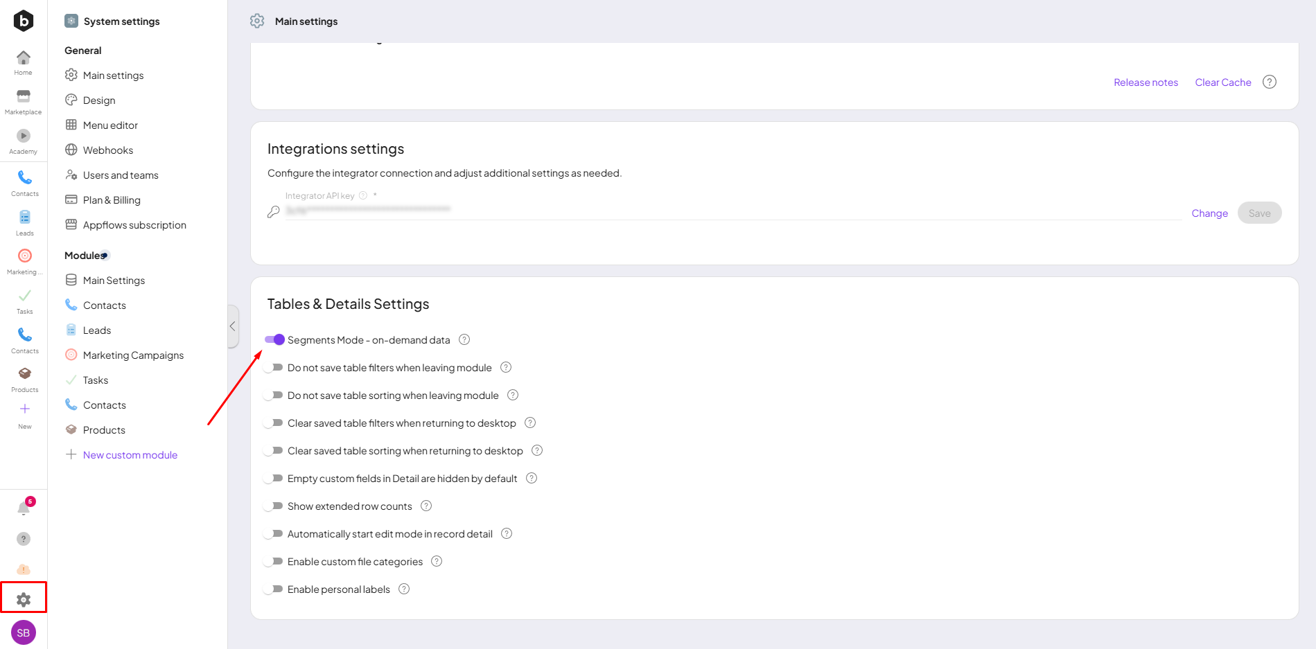1316x649 pixels.
Task: Click info icon beside Show extended row counts
Action: point(426,506)
